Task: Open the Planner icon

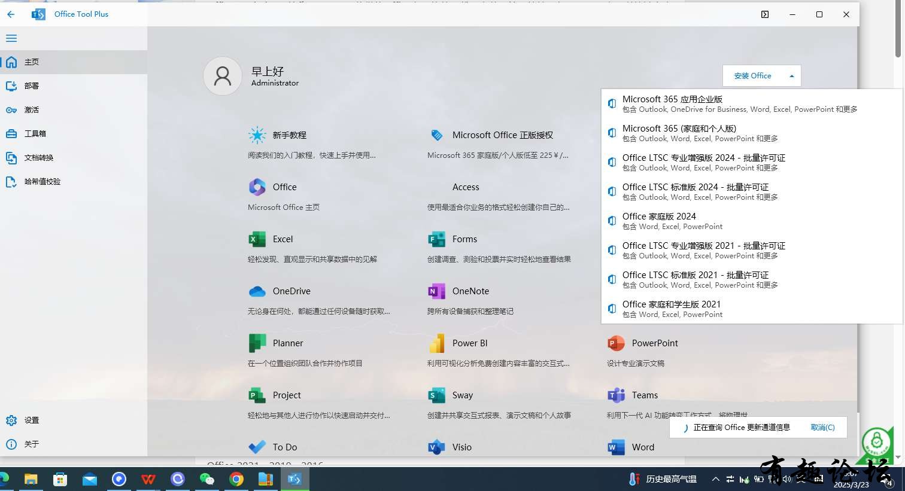Action: pyautogui.click(x=257, y=343)
